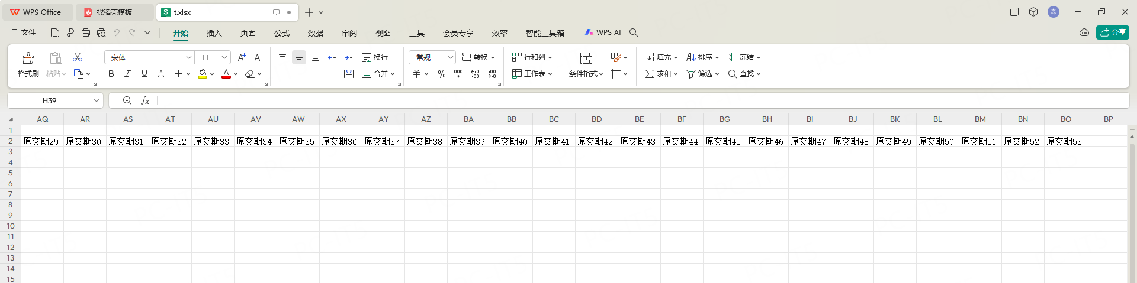
Task: Switch to the 插入 (Insert) ribbon tab
Action: click(214, 33)
